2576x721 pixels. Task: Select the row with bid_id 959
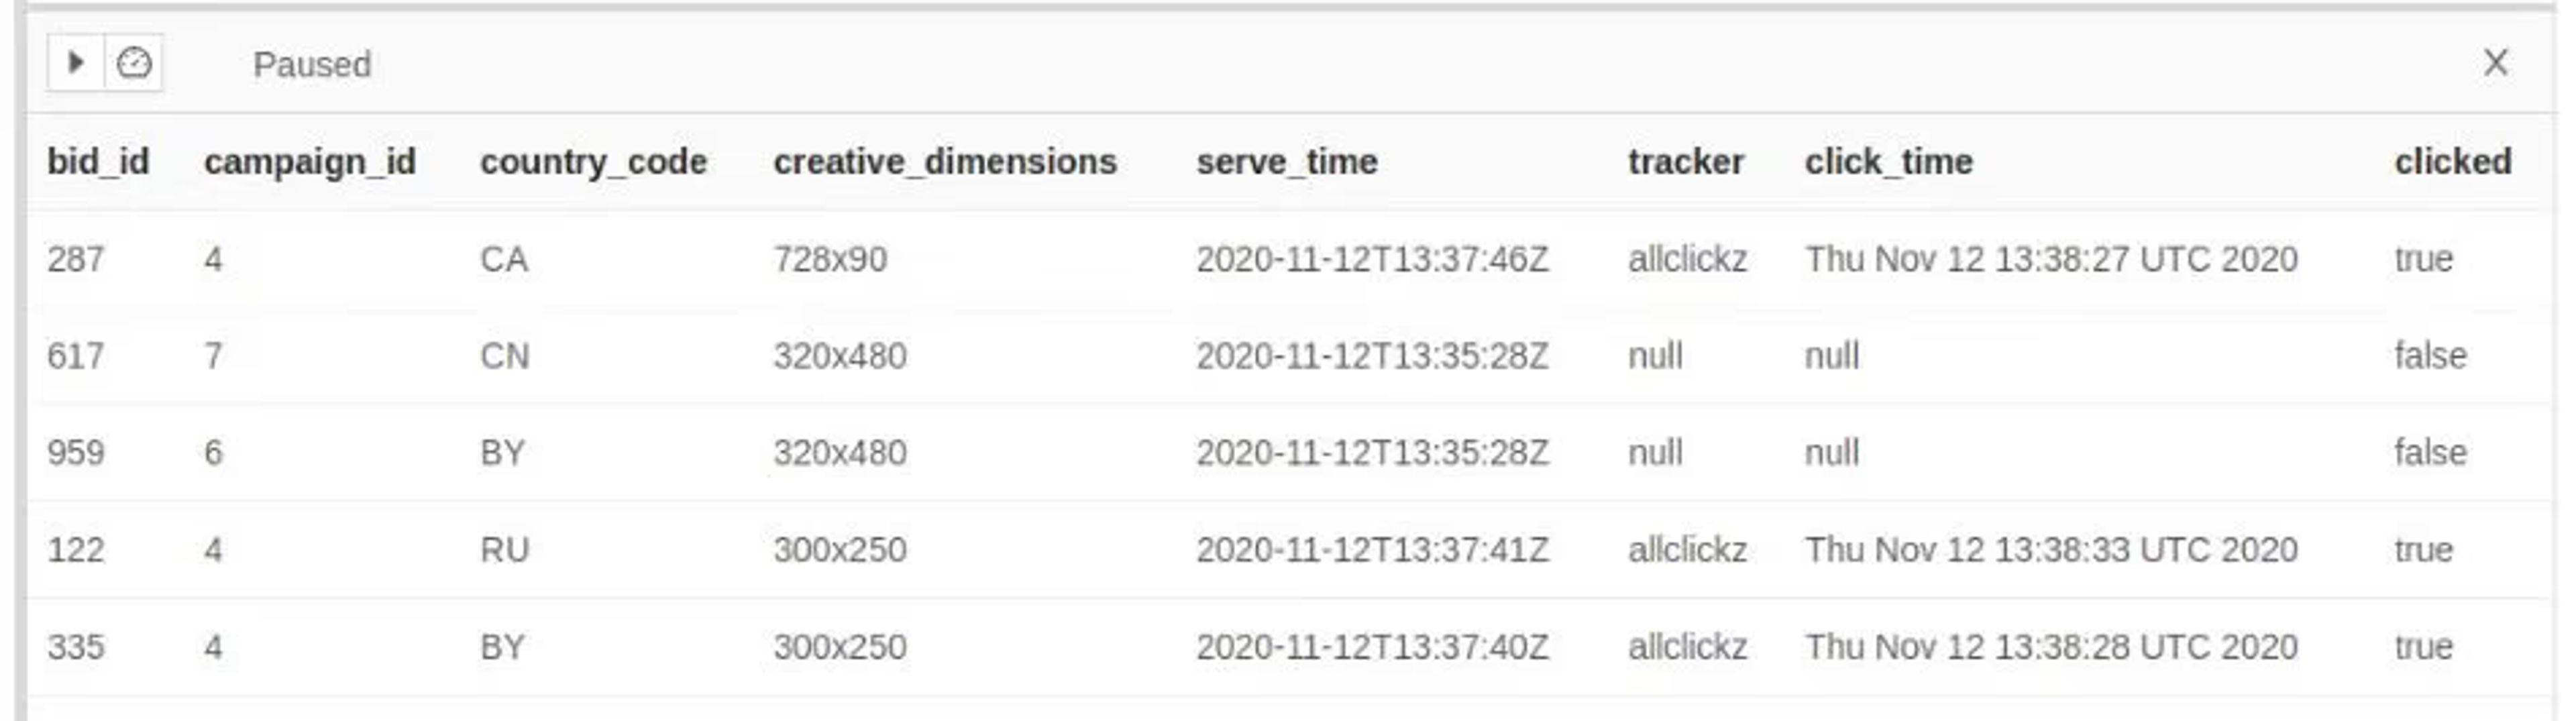point(1289,453)
